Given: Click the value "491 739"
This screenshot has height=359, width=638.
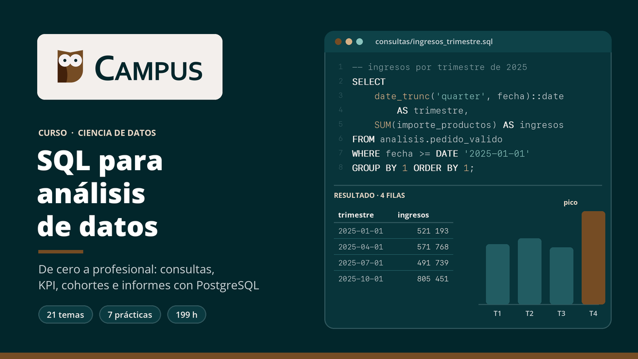Looking at the screenshot, I should tap(433, 263).
